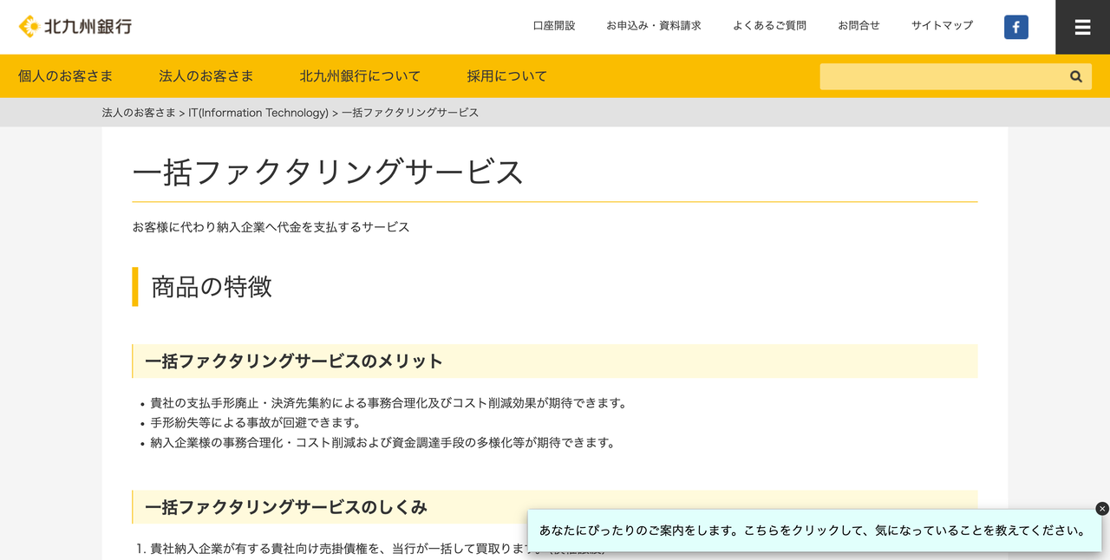Screen dimensions: 1110x560
Task: Open 採用について menu
Action: coord(507,76)
